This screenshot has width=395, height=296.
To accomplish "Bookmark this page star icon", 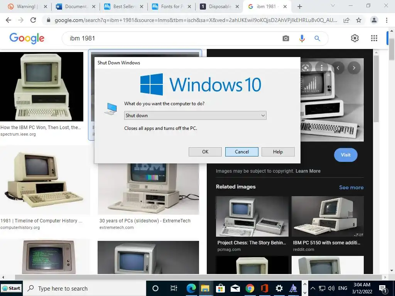I will [x=359, y=20].
